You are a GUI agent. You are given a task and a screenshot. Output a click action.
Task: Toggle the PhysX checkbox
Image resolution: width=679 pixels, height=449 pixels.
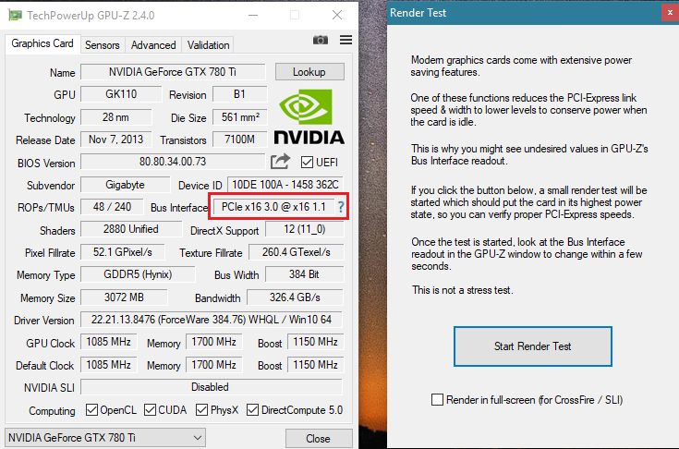201,409
